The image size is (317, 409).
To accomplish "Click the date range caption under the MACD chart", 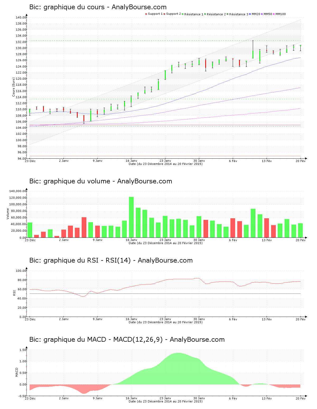I will click(x=166, y=401).
